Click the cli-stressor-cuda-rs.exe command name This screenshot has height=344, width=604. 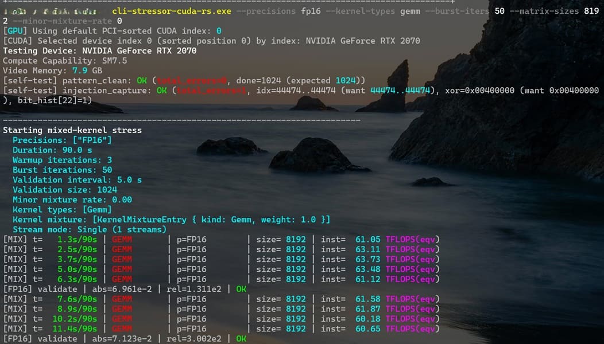point(172,11)
